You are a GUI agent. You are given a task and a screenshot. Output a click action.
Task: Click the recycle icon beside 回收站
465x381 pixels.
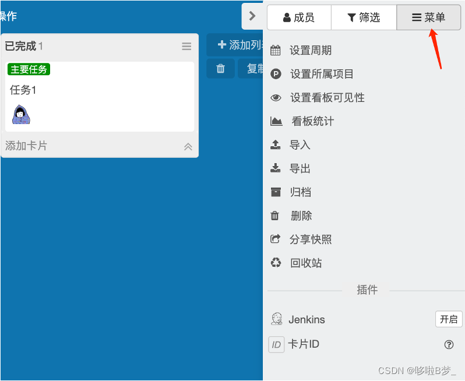[x=276, y=262]
